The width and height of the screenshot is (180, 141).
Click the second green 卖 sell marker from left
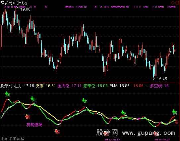coord(33,99)
